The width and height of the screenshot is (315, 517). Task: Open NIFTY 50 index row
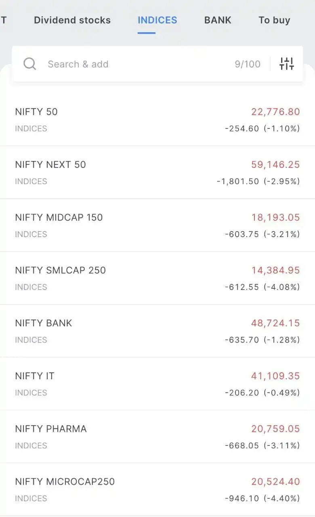157,120
